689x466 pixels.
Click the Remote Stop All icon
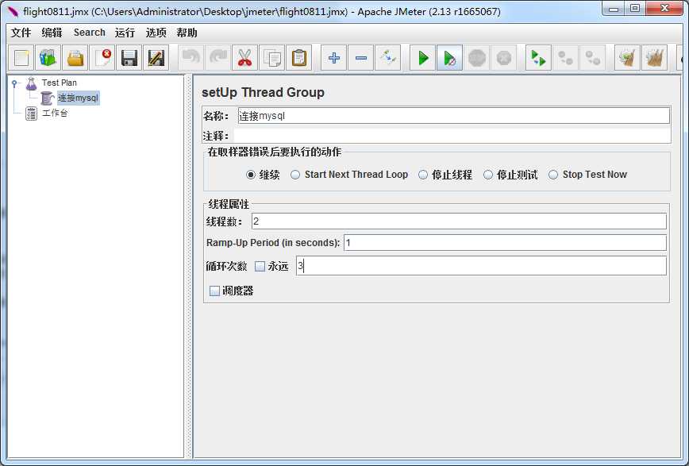pos(565,58)
